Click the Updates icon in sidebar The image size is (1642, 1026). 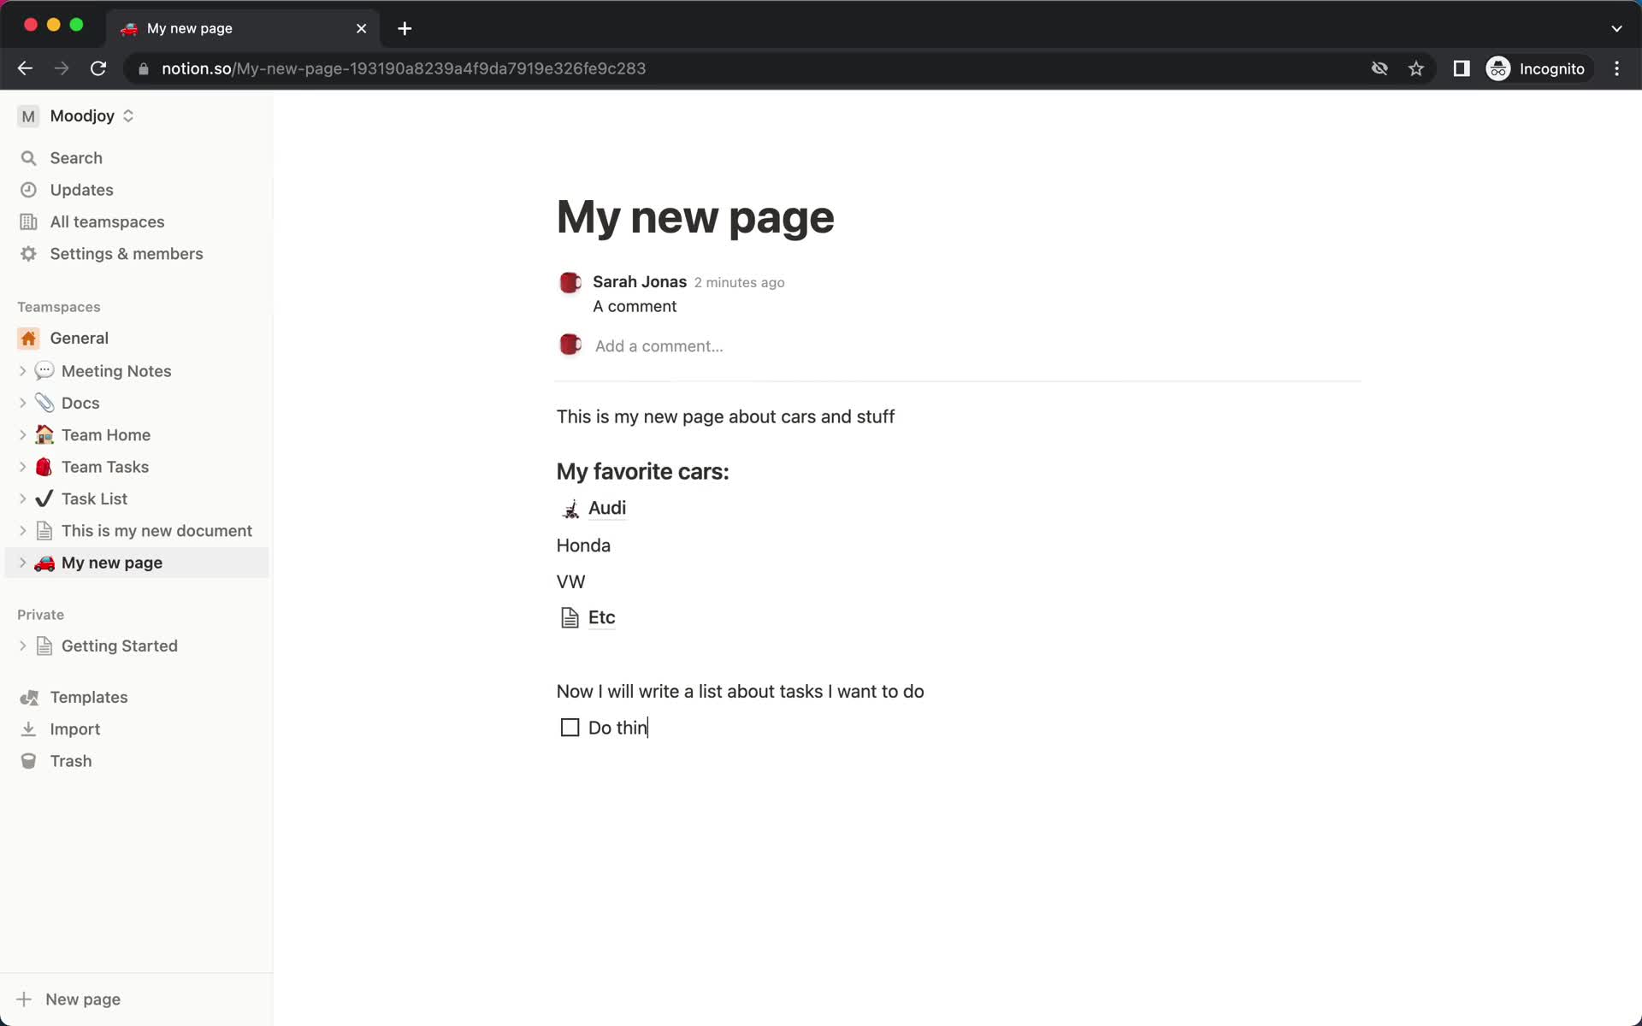pos(28,189)
